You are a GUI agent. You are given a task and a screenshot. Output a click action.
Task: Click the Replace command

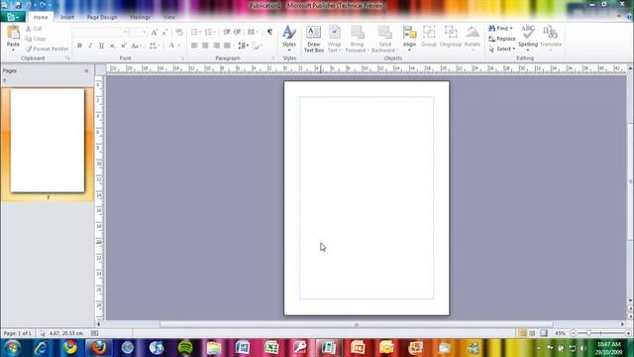pos(502,39)
